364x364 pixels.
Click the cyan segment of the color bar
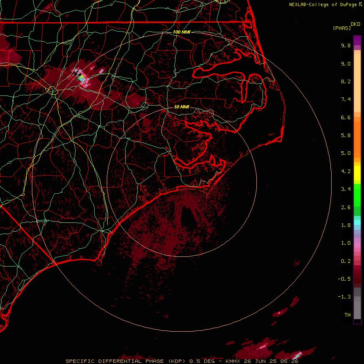[x=357, y=222]
